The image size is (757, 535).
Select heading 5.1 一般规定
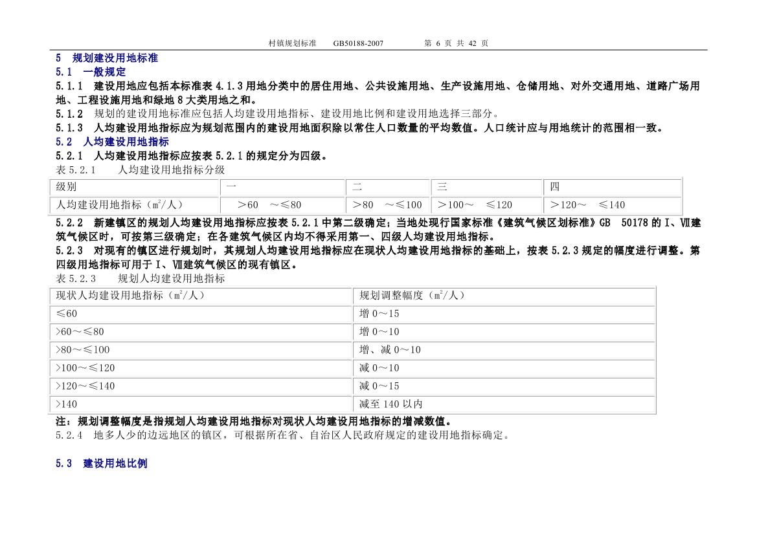click(x=91, y=72)
